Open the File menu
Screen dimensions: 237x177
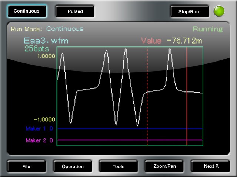point(26,166)
